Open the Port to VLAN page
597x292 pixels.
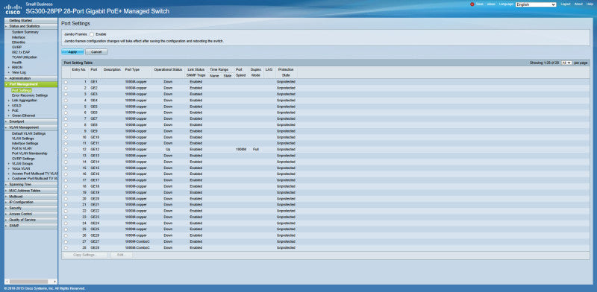[x=22, y=149]
